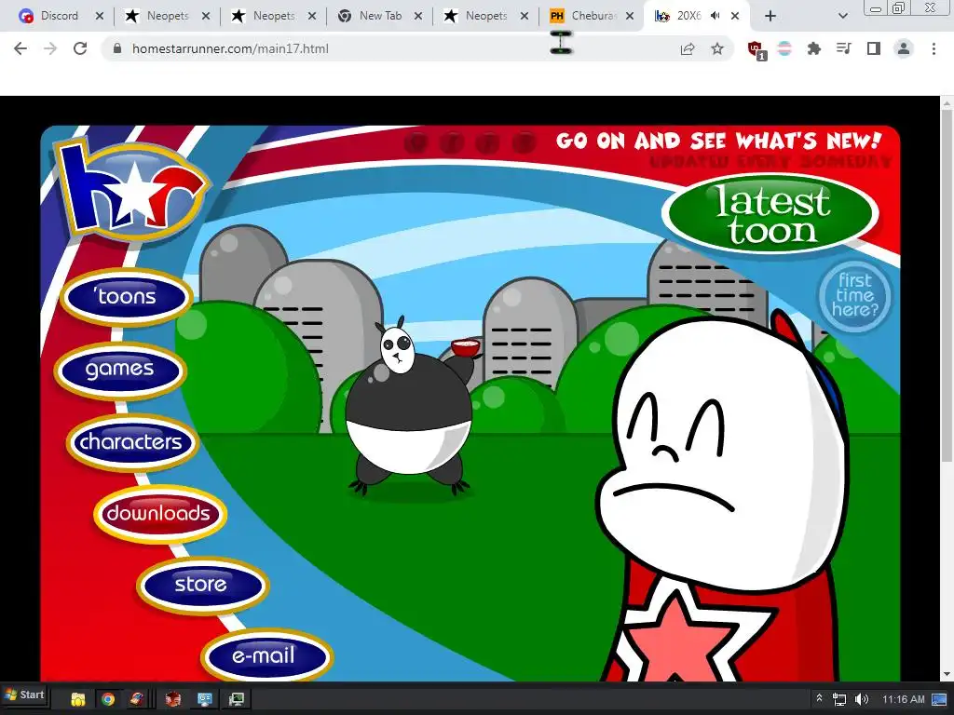Click the taskbar icon right of Chrome
954x715 pixels.
point(136,699)
